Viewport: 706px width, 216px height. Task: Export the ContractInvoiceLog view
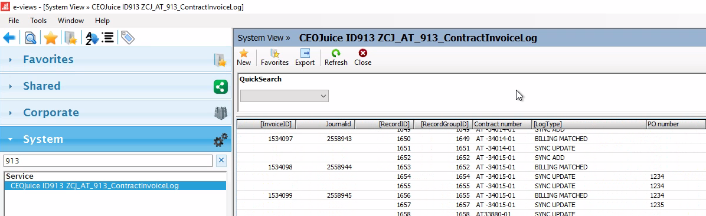[305, 58]
